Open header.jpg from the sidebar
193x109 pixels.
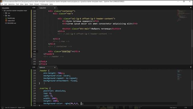11,18
